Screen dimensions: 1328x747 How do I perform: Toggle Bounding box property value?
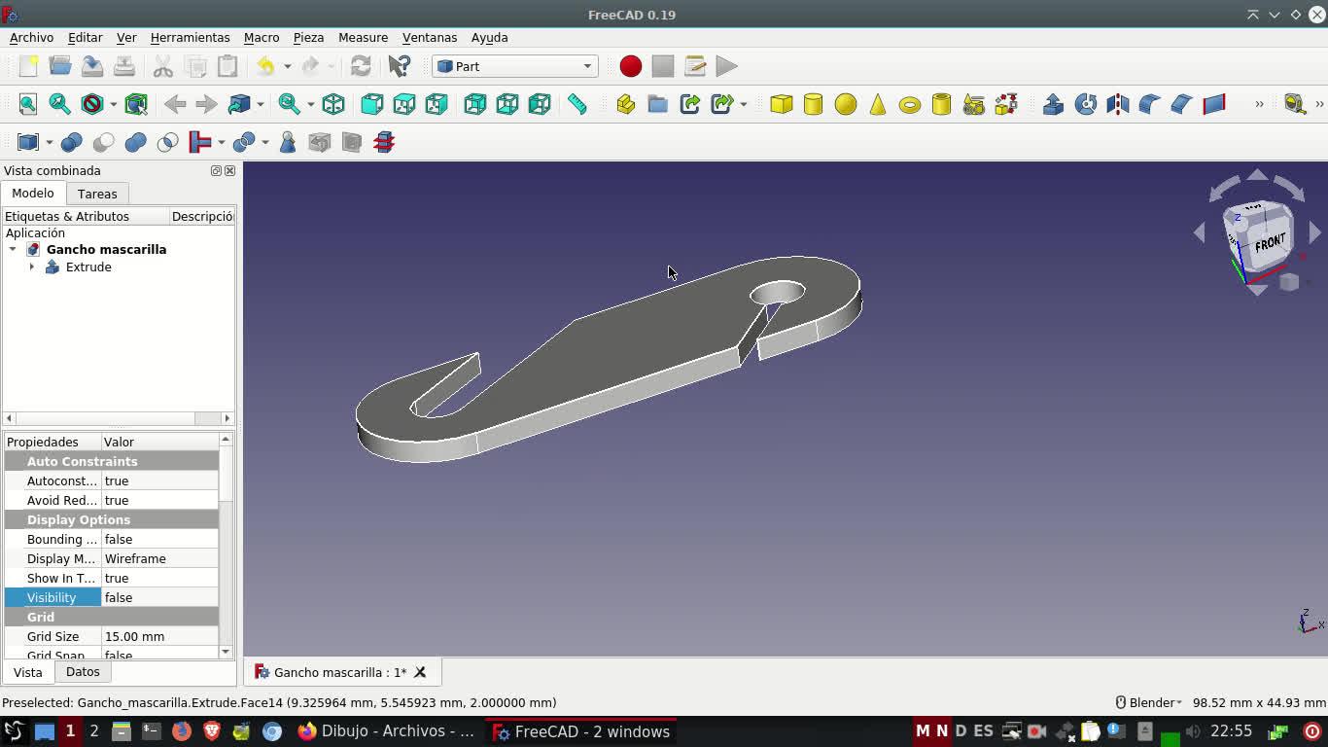point(159,539)
